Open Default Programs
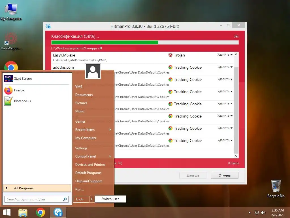The width and height of the screenshot is (290, 218). (88, 173)
